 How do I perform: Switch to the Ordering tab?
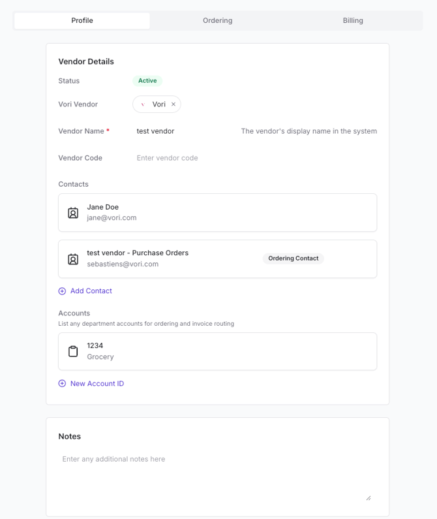pyautogui.click(x=217, y=21)
